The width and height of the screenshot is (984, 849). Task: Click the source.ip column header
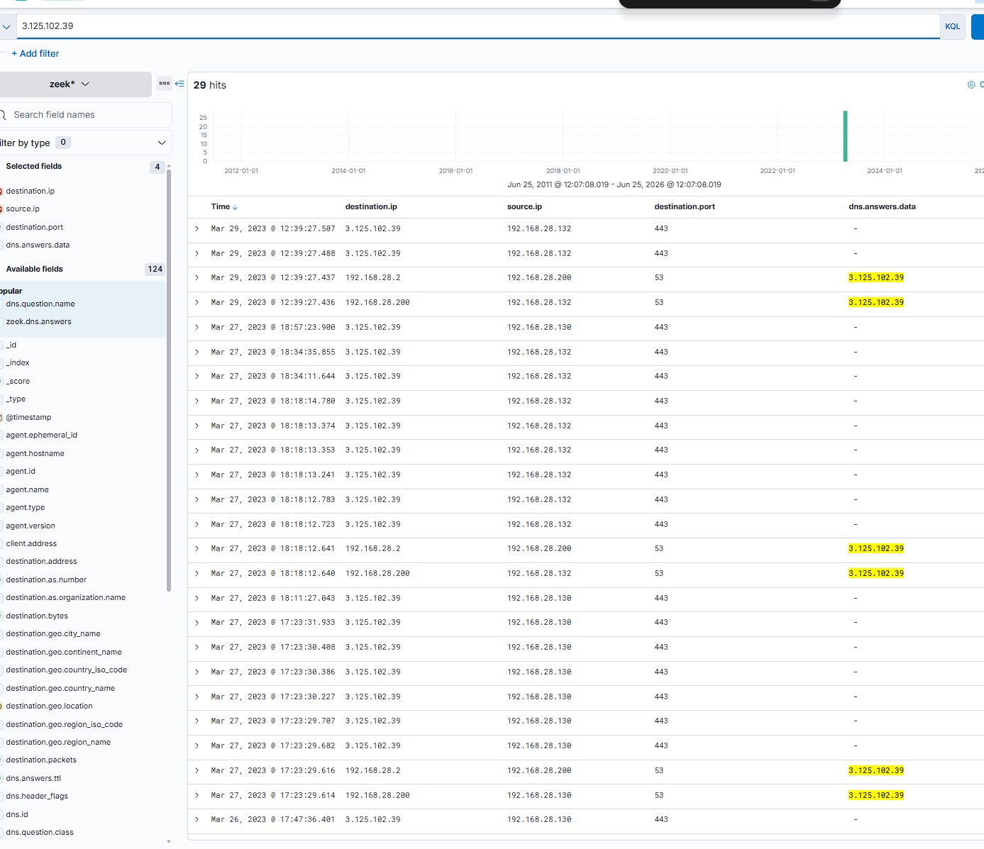[524, 206]
